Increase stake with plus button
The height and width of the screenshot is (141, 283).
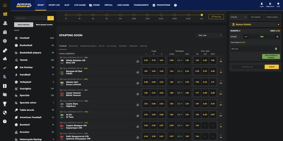(x=277, y=37)
